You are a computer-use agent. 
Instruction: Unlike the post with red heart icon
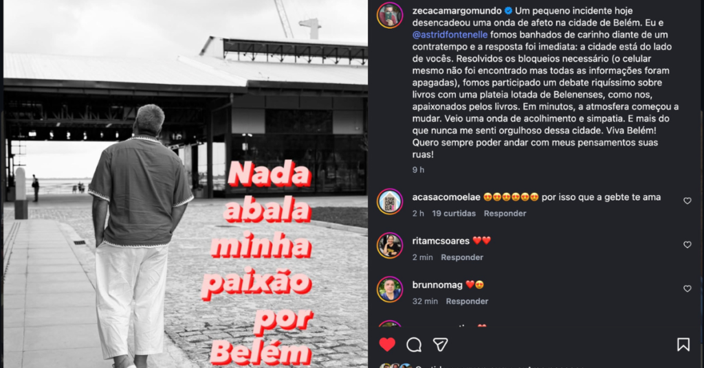pos(387,344)
